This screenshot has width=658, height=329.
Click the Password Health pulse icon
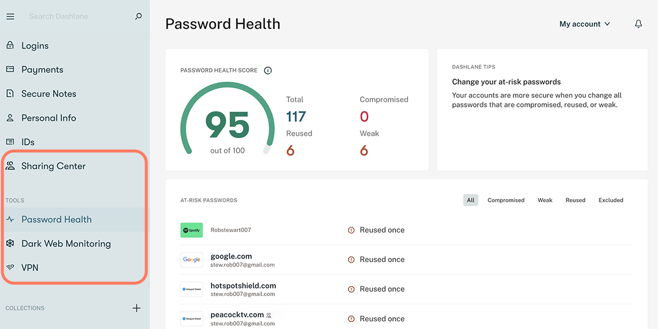[10, 219]
